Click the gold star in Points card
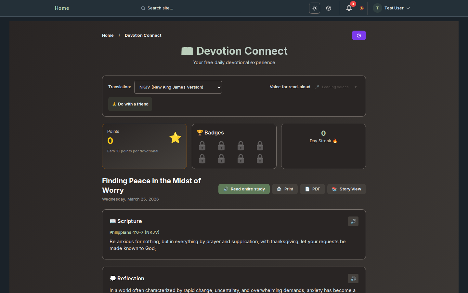Screen dimensions: 468x293 (175, 138)
